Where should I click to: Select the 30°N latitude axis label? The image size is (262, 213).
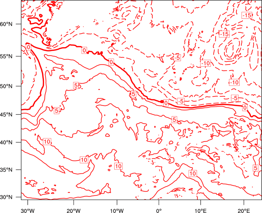click(x=6, y=197)
